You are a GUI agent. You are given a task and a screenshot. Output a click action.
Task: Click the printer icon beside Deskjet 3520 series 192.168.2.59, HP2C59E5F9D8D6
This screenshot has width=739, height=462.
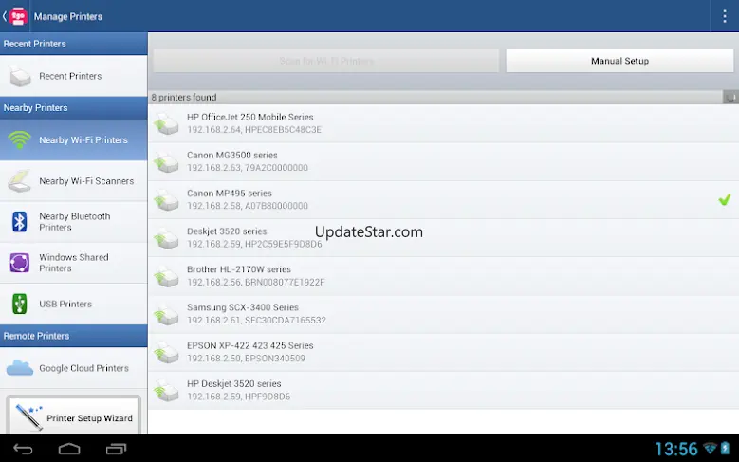click(166, 238)
